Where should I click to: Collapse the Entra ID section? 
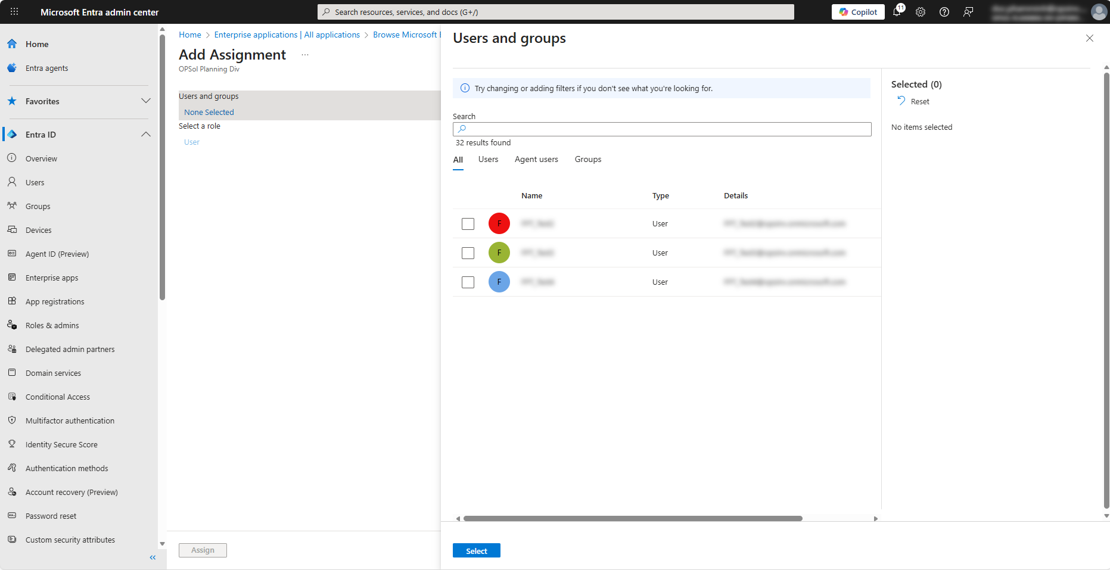coord(145,135)
